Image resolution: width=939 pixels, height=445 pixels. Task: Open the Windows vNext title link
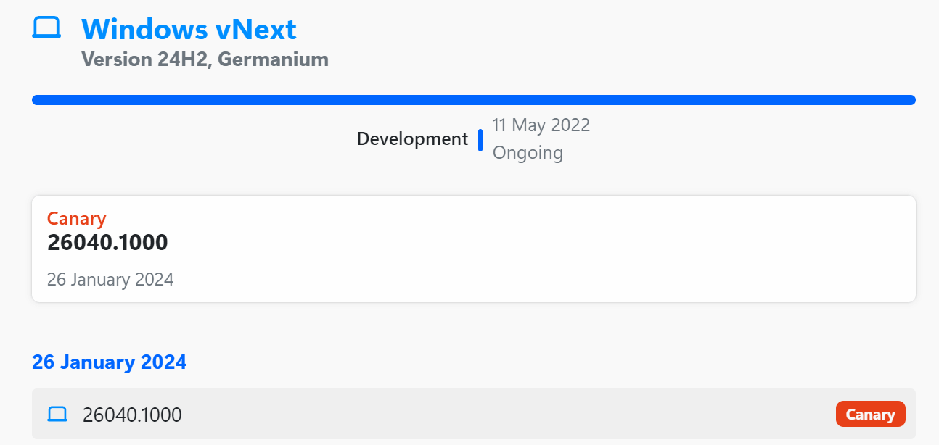[x=188, y=30]
